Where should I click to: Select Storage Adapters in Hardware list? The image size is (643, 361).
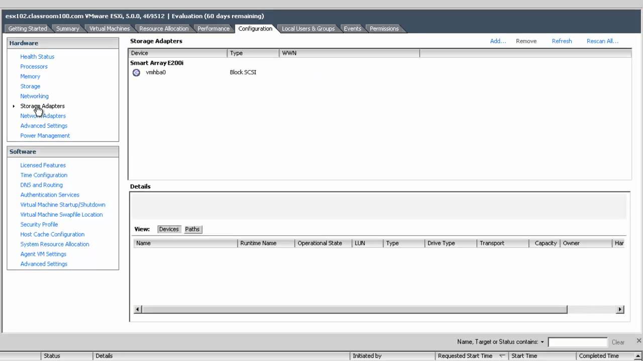click(42, 106)
